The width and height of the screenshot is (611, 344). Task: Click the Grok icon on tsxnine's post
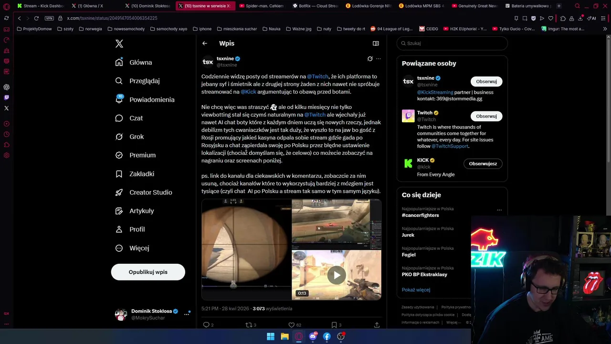370,59
